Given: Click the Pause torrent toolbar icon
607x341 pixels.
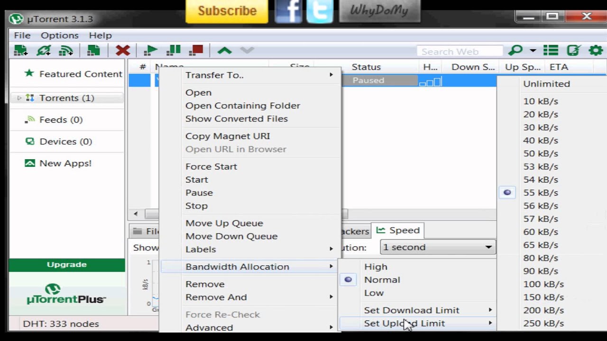Looking at the screenshot, I should pyautogui.click(x=174, y=50).
